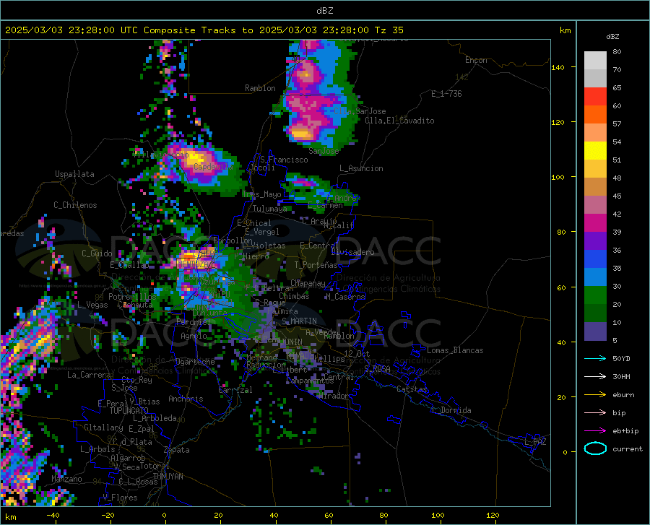Click the Manzano map label
The height and width of the screenshot is (525, 650).
pos(66,479)
